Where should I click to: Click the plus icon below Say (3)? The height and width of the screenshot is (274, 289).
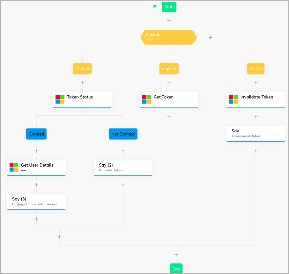point(36,219)
